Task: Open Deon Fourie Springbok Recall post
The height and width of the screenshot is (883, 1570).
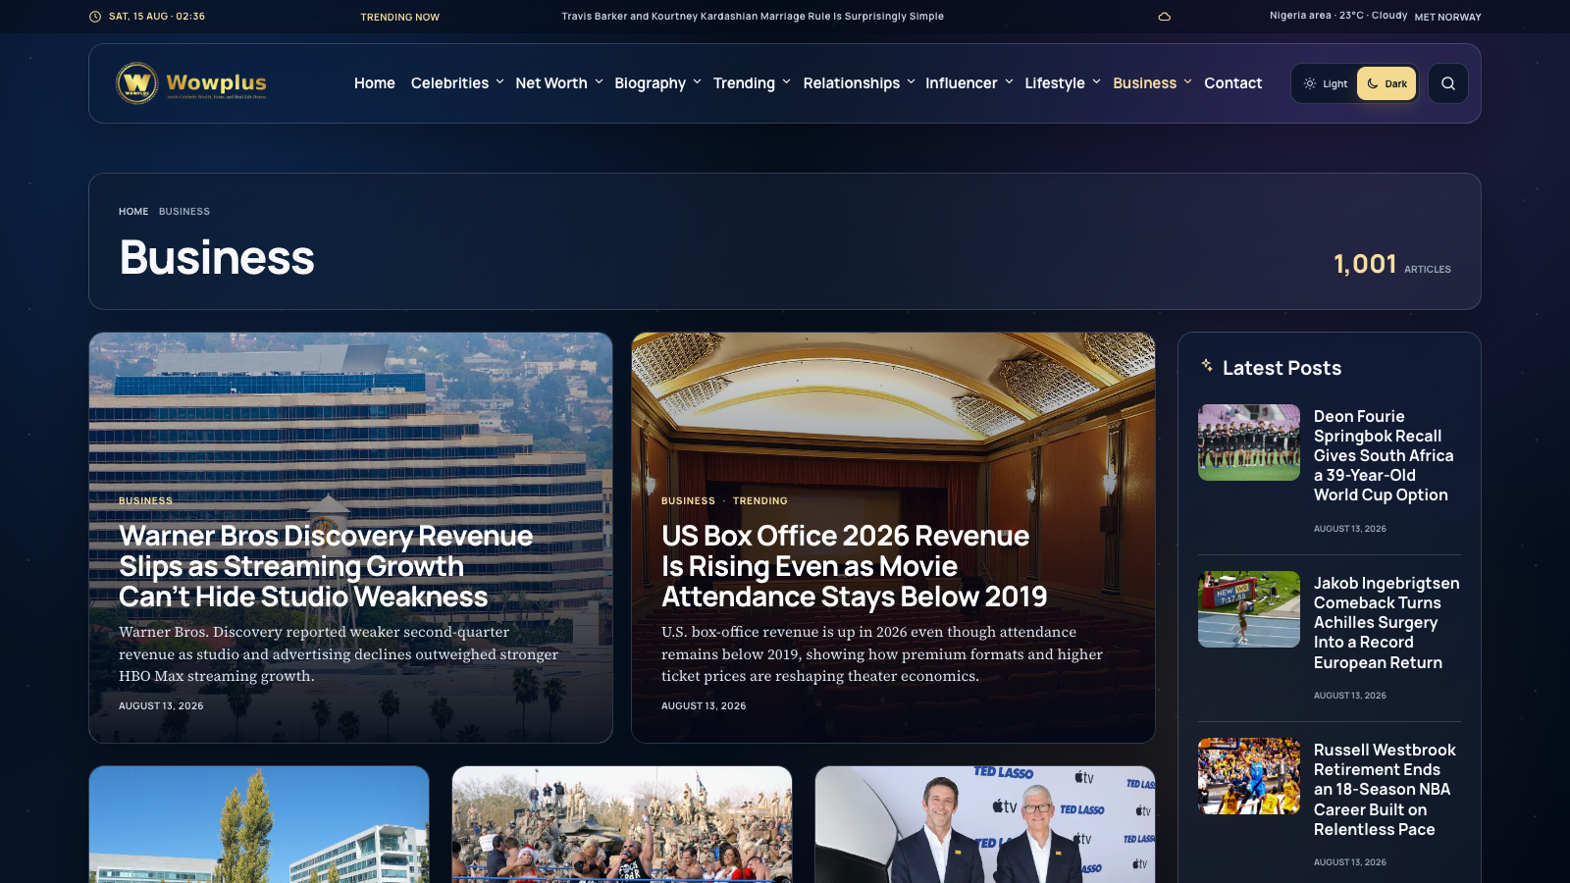Action: point(1384,455)
